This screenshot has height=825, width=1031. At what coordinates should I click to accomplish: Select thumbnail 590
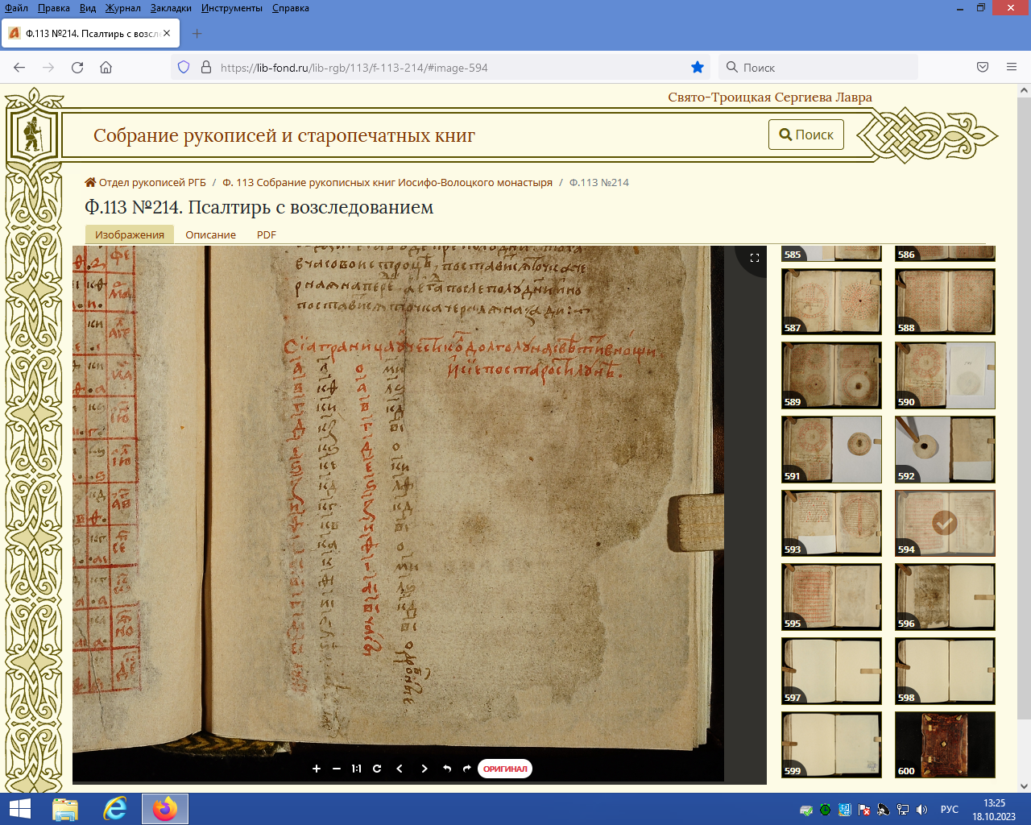coord(945,375)
